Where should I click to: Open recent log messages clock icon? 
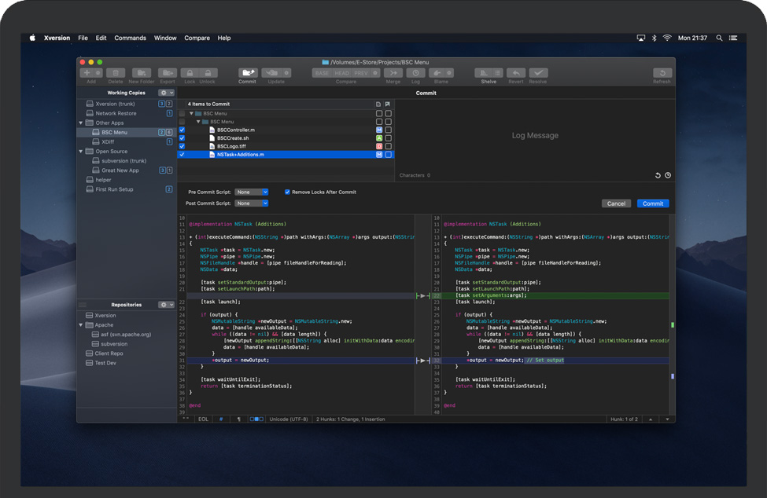point(668,175)
